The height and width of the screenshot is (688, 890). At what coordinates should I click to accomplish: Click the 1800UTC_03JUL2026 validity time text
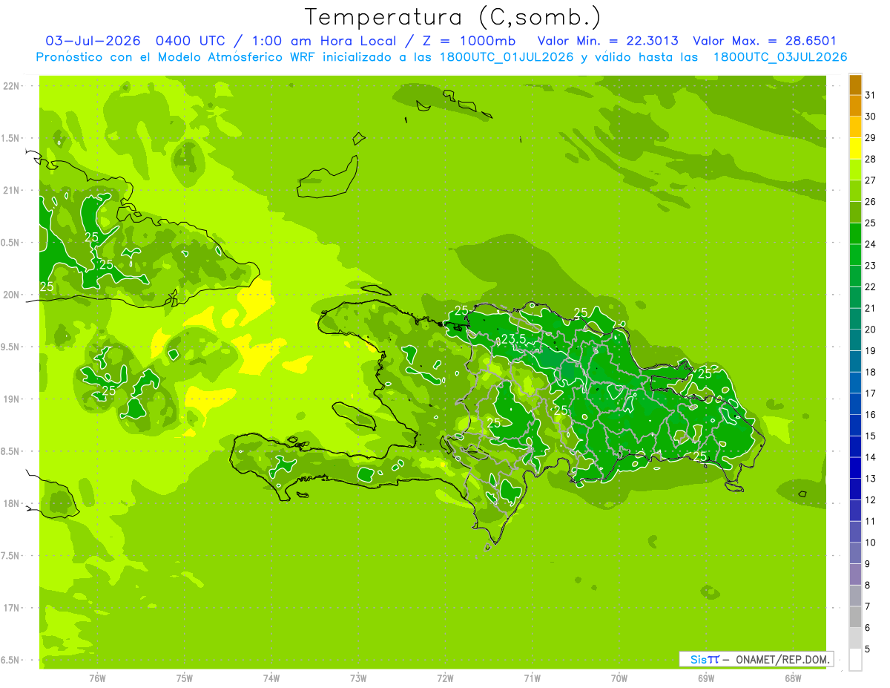pyautogui.click(x=779, y=57)
